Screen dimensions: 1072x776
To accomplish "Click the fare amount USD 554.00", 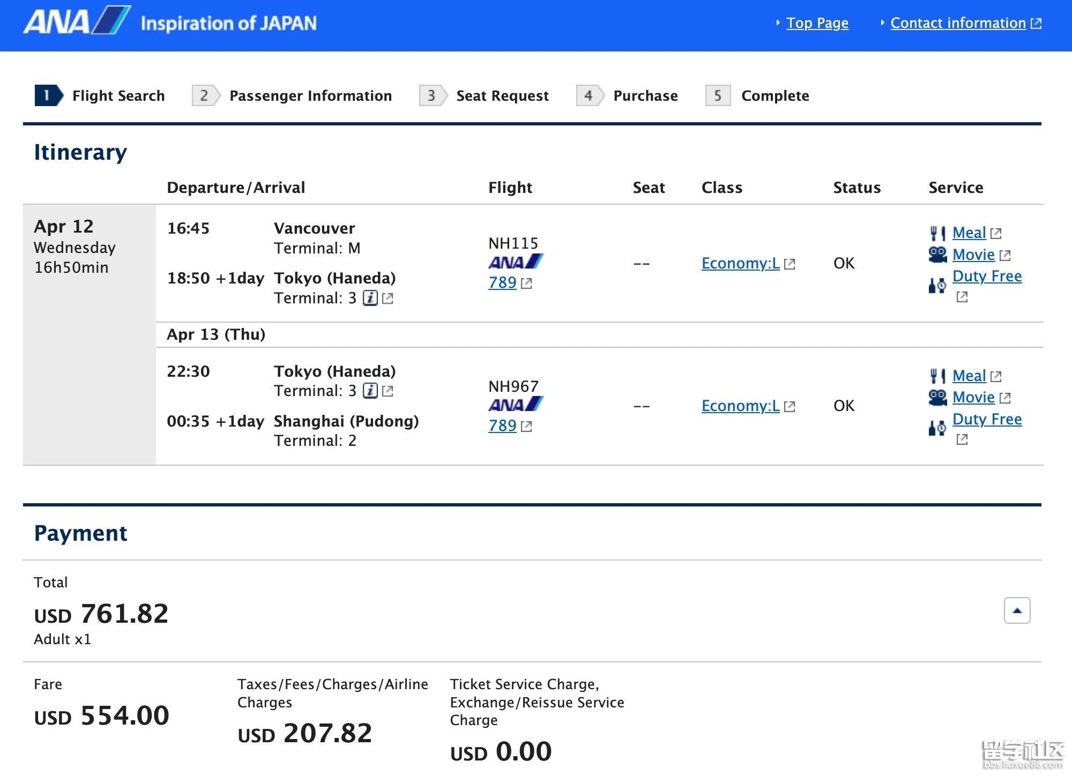I will pos(101,715).
